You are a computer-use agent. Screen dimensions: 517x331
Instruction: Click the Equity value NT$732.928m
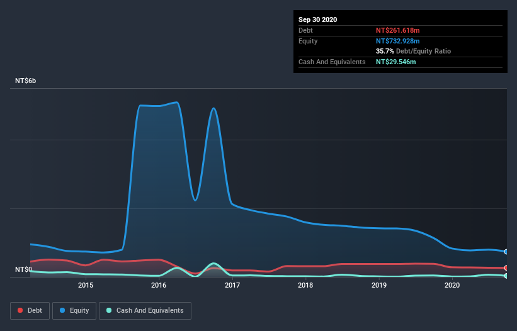click(397, 41)
